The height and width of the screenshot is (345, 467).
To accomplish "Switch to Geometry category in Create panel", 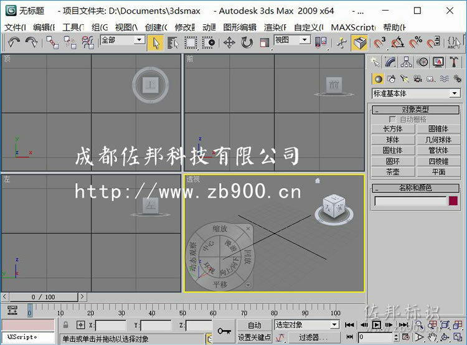I will (x=378, y=79).
